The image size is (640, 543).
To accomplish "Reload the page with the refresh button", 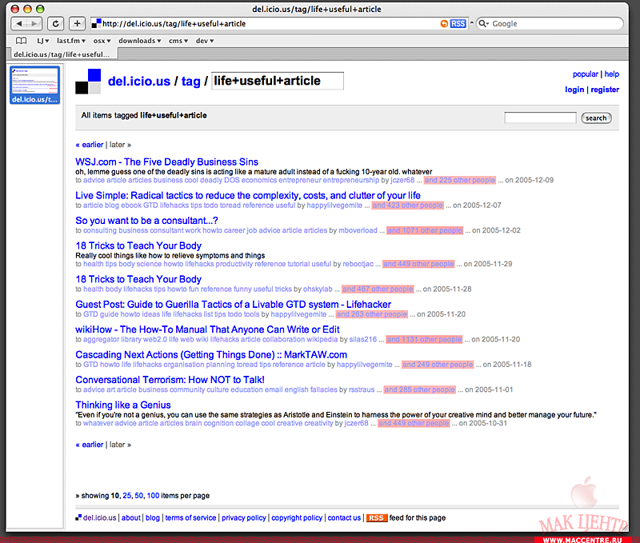I will point(55,24).
